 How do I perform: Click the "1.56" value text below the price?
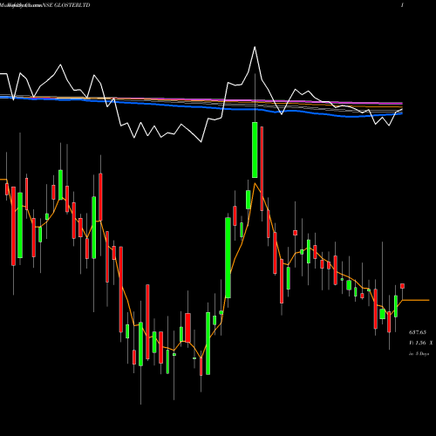pyautogui.click(x=420, y=343)
